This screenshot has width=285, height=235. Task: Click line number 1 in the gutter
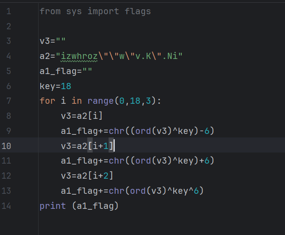tap(9, 11)
